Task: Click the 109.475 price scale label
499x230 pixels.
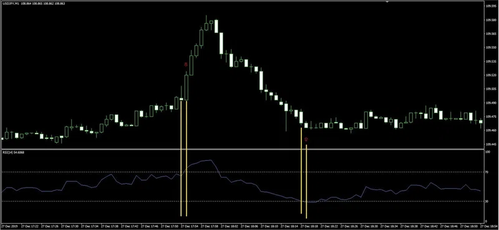Action: click(x=490, y=117)
